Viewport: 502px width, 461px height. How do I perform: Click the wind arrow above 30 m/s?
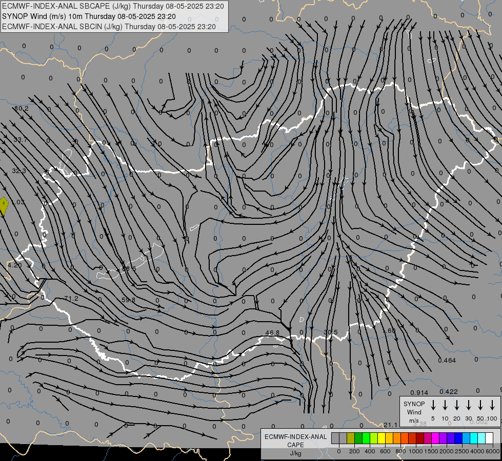(x=468, y=405)
